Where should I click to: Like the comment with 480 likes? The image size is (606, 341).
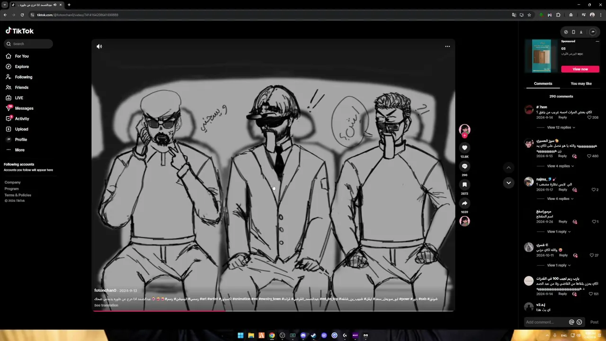(x=589, y=156)
